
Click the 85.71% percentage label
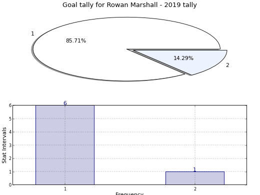tap(76, 40)
